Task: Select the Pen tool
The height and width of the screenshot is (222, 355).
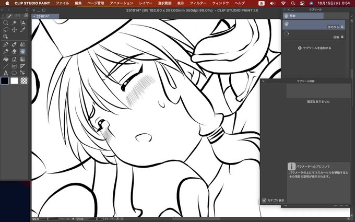Action: 6,44
